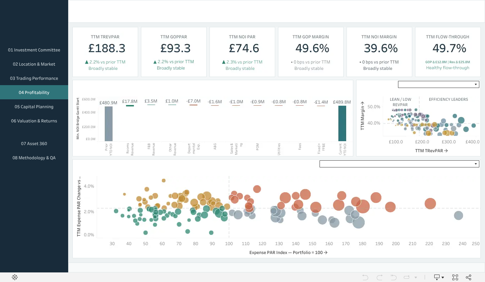Click the green Rooms Revenue bridge bar
Viewport: 485px width, 282px height.
(130, 105)
